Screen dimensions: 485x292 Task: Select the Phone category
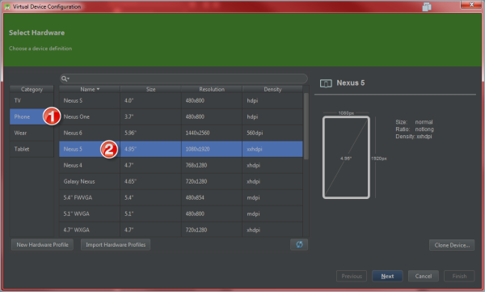[x=32, y=116]
